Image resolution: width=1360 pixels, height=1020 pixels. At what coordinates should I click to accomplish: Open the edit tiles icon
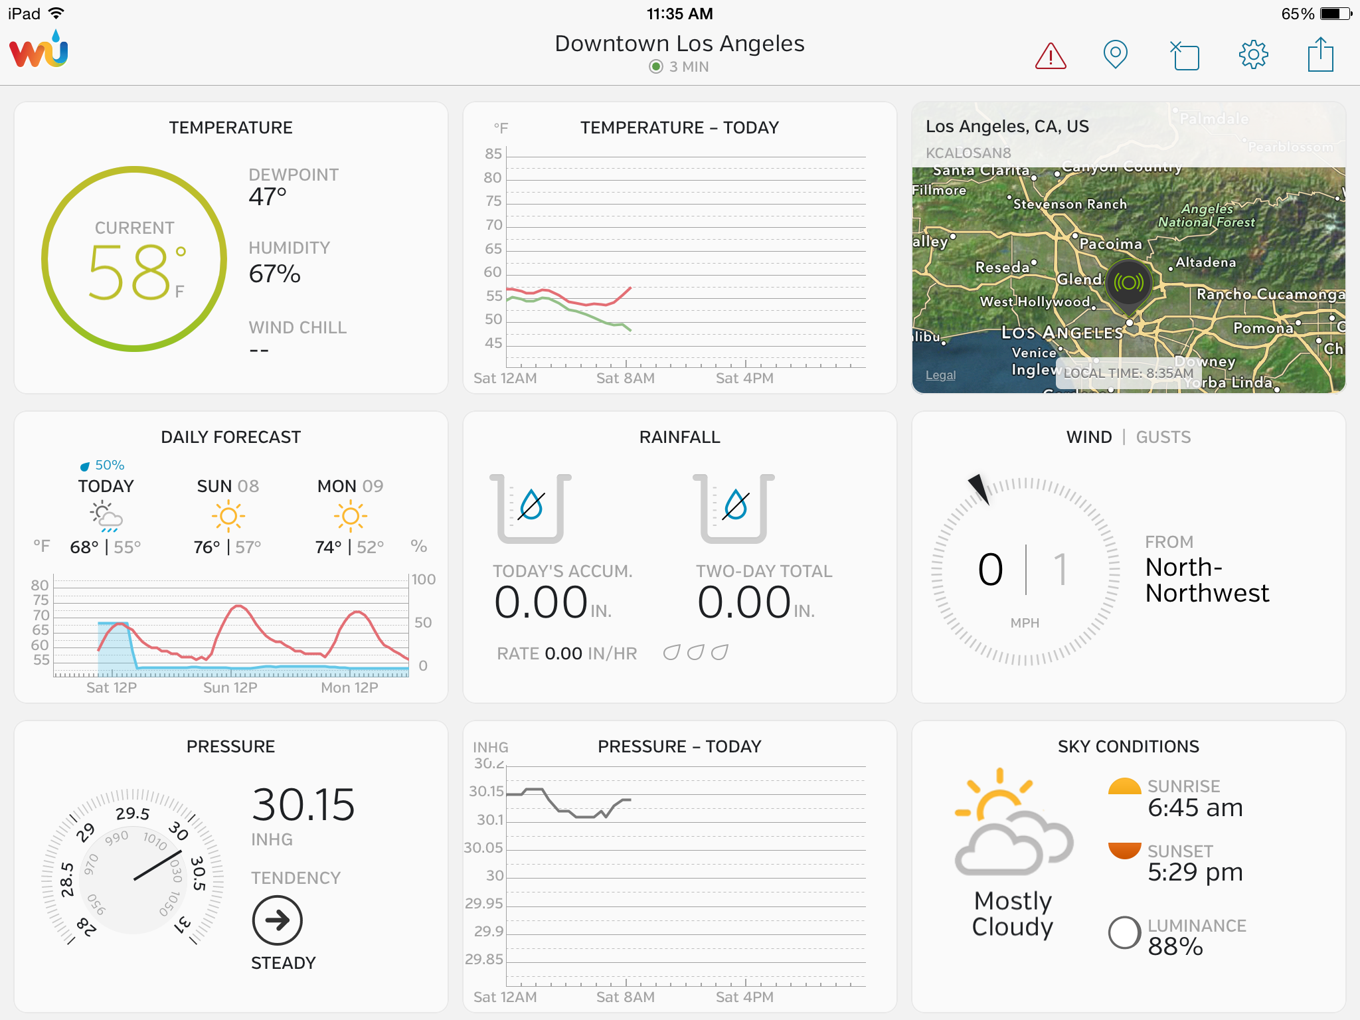coord(1185,56)
